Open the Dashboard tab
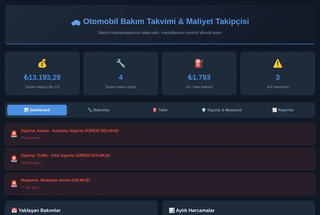The width and height of the screenshot is (320, 215). click(x=37, y=110)
